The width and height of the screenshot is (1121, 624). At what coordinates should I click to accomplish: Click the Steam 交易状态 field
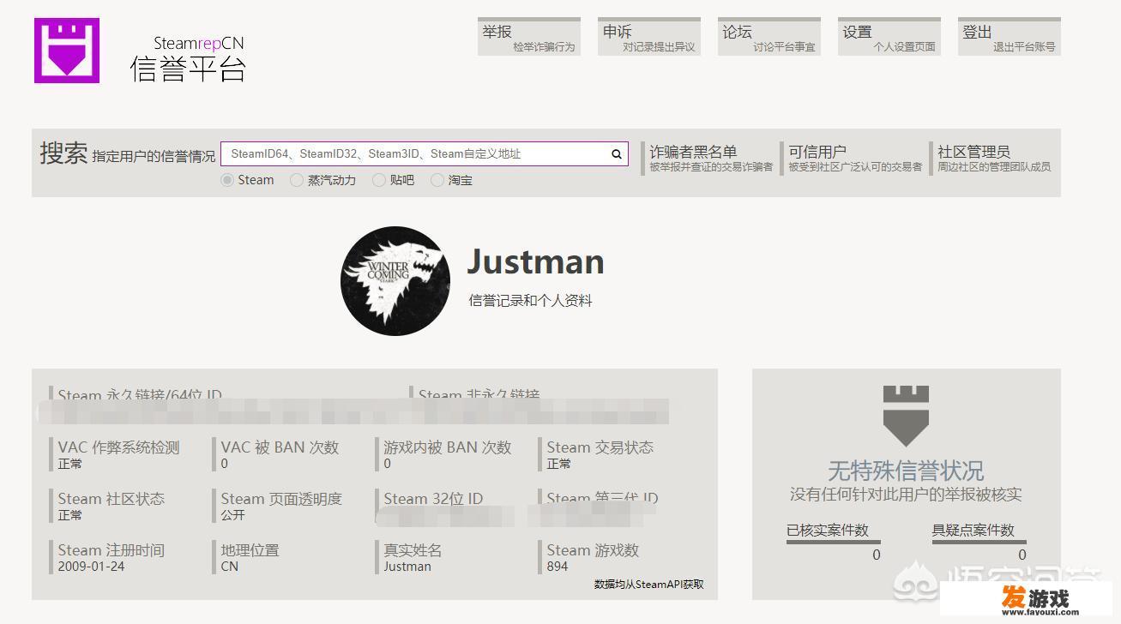(597, 454)
